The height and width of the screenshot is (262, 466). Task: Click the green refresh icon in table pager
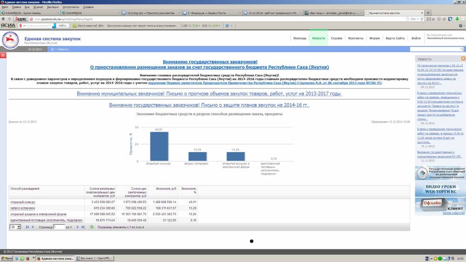(x=92, y=227)
